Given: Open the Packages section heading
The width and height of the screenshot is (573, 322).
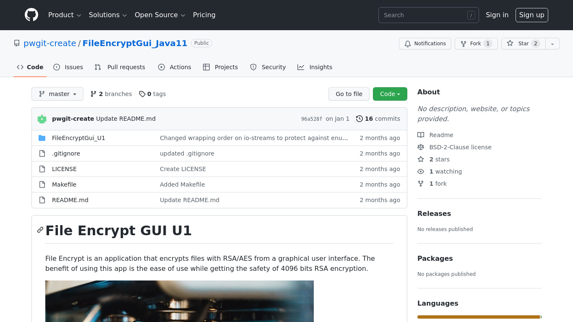Looking at the screenshot, I should click(x=435, y=258).
